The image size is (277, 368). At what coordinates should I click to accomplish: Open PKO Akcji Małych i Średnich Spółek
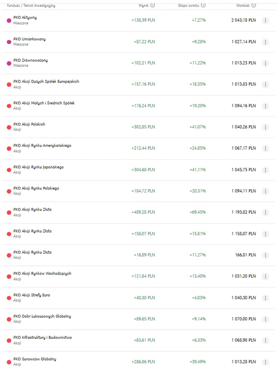44,103
